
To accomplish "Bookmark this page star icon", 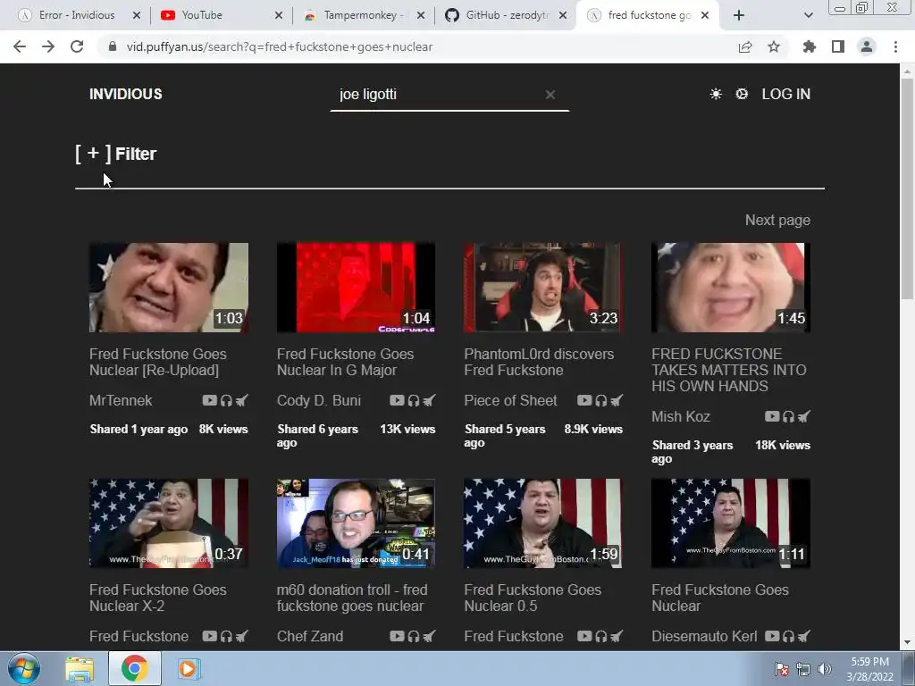I will (774, 46).
